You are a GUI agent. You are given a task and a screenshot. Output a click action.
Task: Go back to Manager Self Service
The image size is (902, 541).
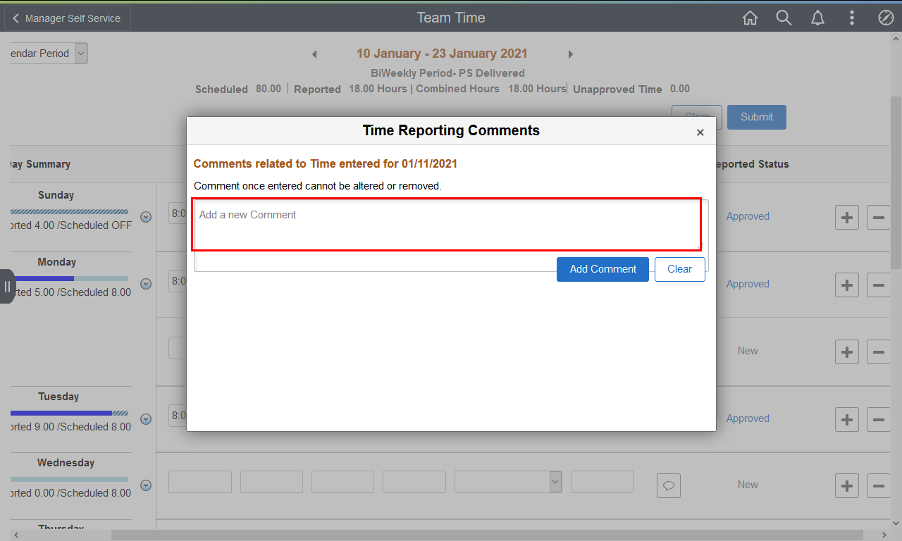pos(68,18)
